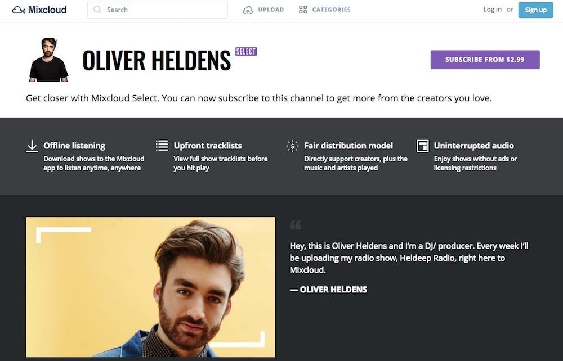Click the Fair distribution dollar icon
Viewport: 563px width, 361px height.
tap(293, 146)
